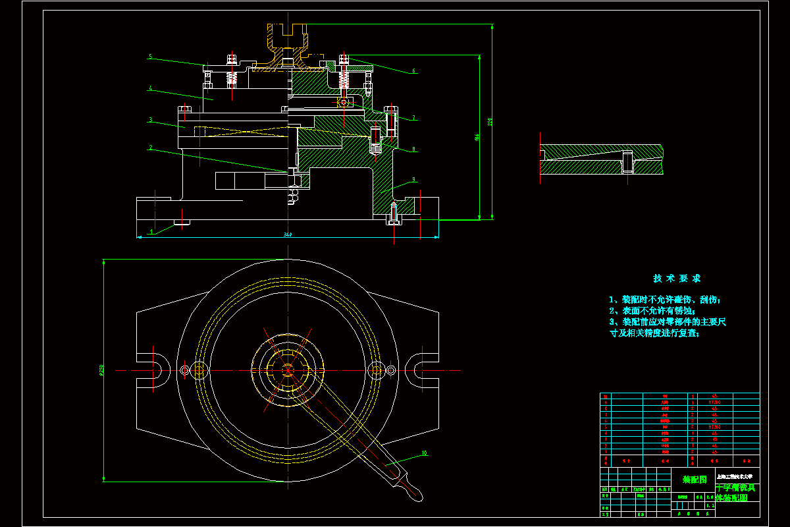The height and width of the screenshot is (527, 790).
Task: Click callout number 2 in the section view
Action: tap(150, 148)
